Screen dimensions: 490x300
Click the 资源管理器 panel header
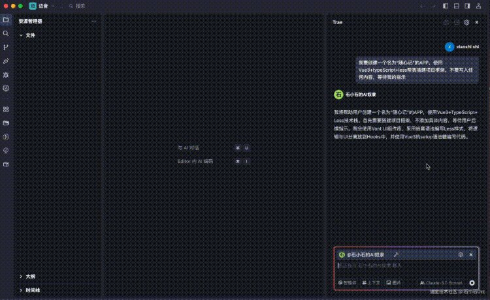coord(30,22)
